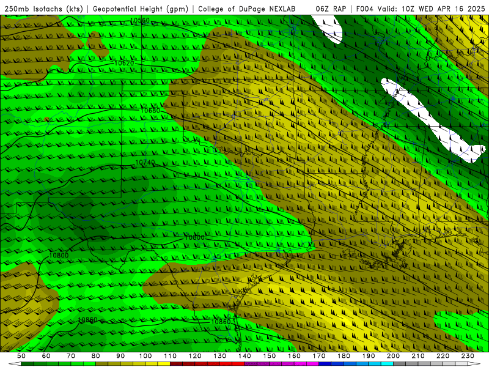Select the 190 value on the color scale

pos(369,356)
